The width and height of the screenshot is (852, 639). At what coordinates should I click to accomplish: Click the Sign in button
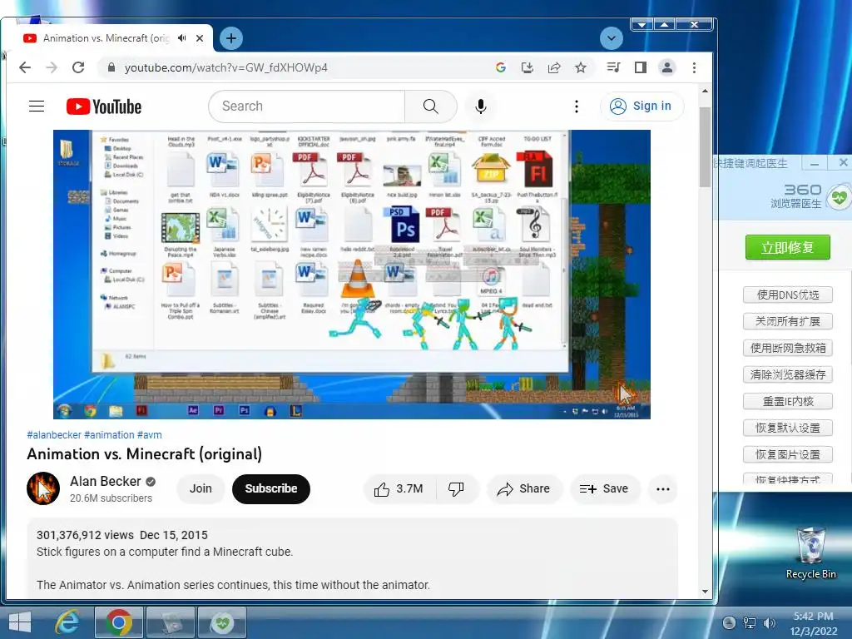click(641, 106)
